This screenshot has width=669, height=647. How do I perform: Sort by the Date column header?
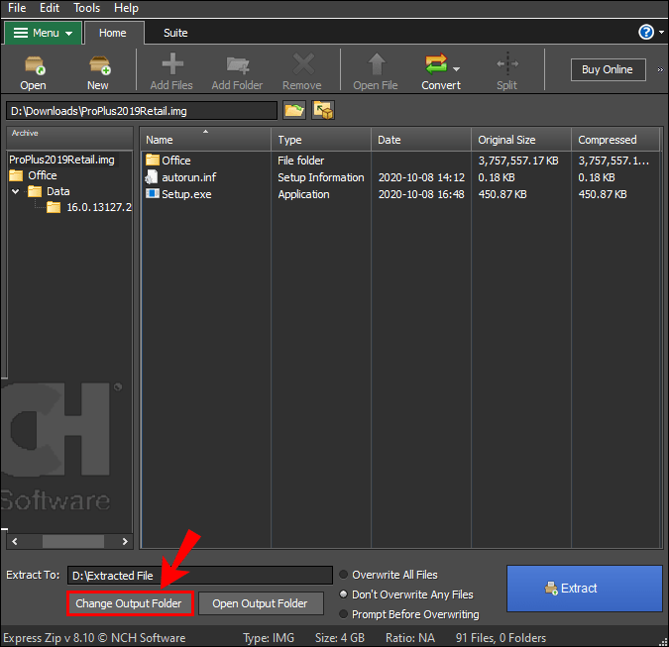421,140
